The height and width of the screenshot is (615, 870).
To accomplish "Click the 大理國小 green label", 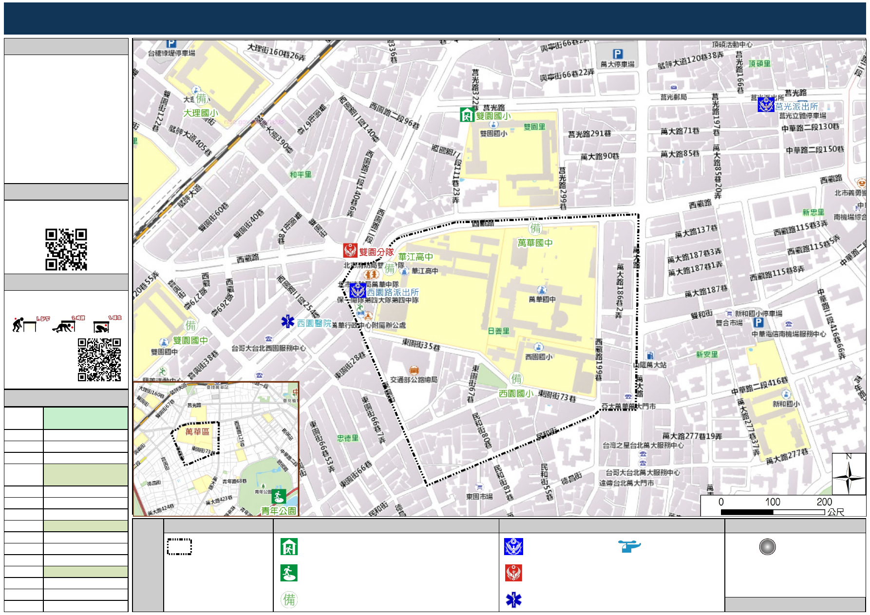I will coord(201,113).
